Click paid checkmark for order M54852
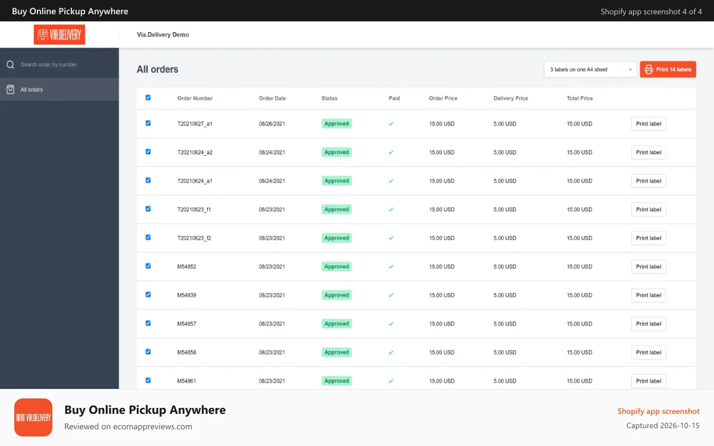Image resolution: width=714 pixels, height=446 pixels. (x=391, y=266)
